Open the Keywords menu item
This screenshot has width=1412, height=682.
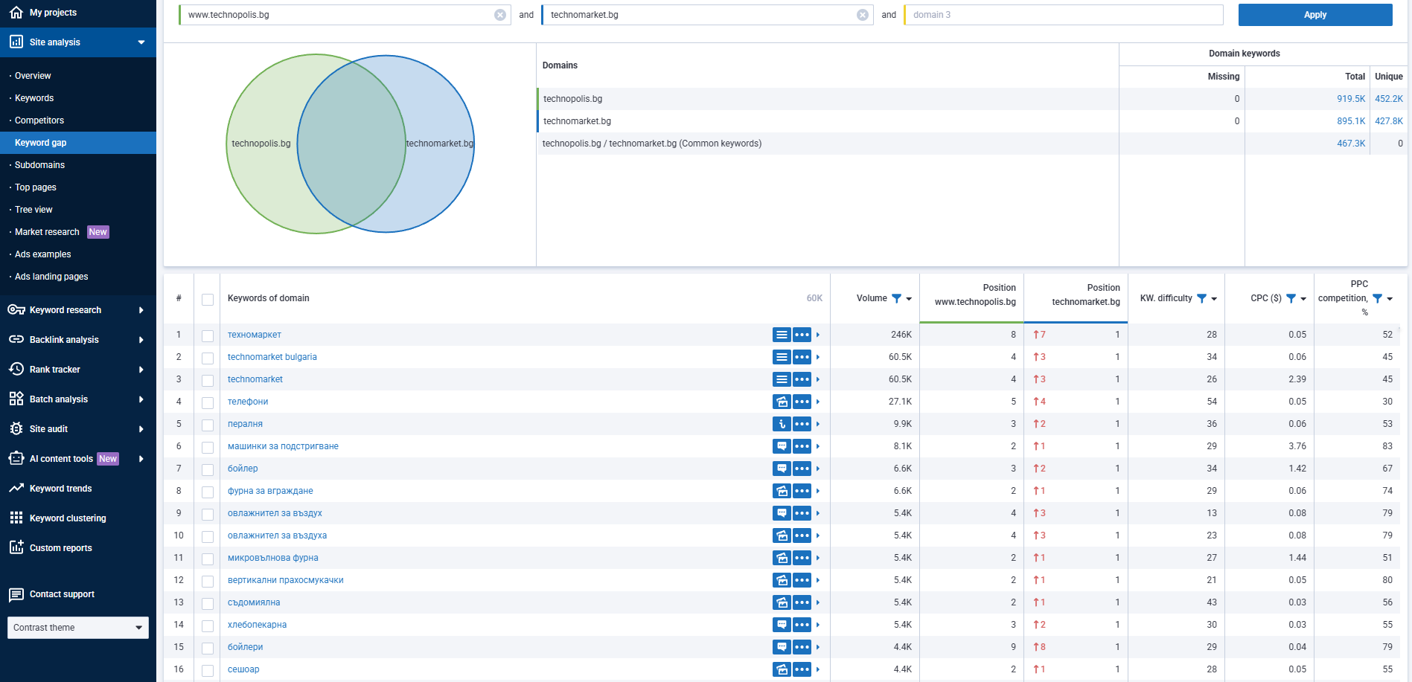(x=34, y=98)
